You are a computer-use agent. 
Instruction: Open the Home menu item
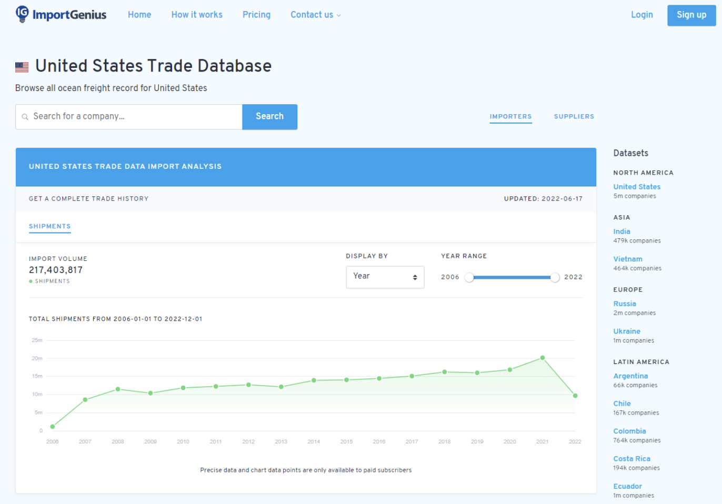coord(139,15)
